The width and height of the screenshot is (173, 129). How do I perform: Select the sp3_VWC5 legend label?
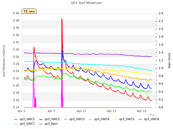pyautogui.click(x=127, y=119)
